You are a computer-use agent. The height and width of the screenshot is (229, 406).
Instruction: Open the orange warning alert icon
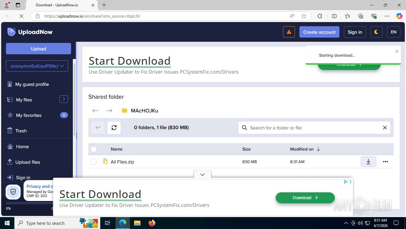(289, 32)
